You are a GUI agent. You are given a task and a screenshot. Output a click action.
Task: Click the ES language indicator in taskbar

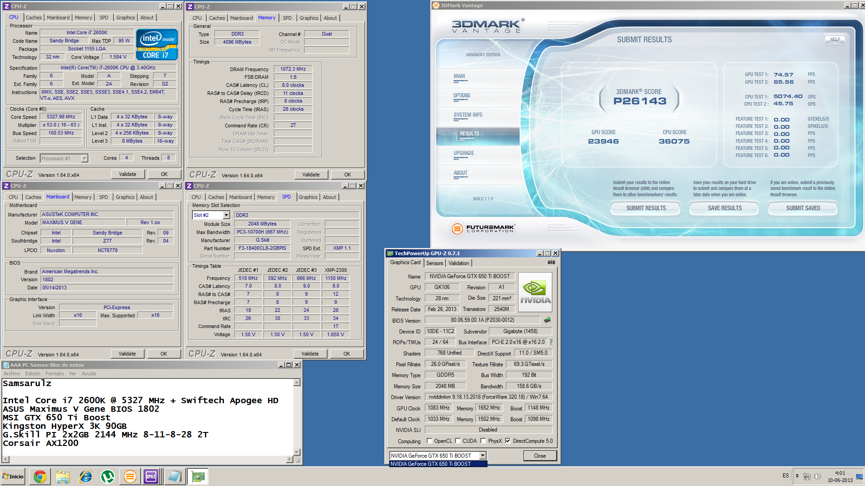click(x=786, y=476)
